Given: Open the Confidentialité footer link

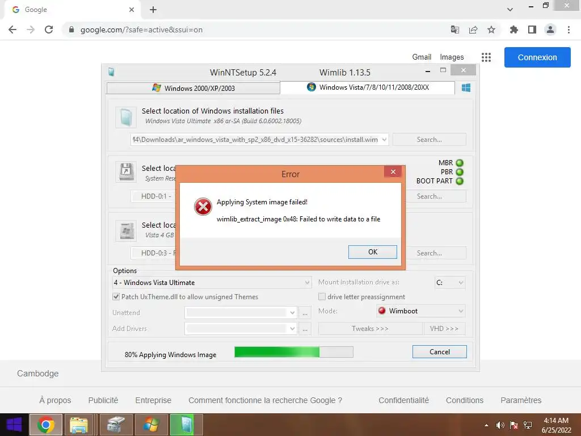Looking at the screenshot, I should click(x=403, y=400).
